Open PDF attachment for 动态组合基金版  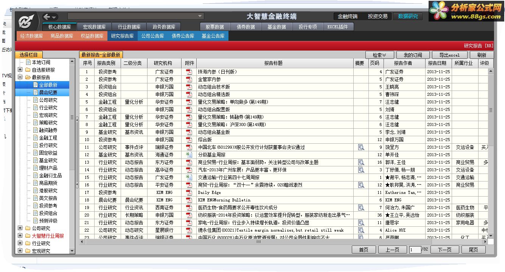(x=189, y=132)
